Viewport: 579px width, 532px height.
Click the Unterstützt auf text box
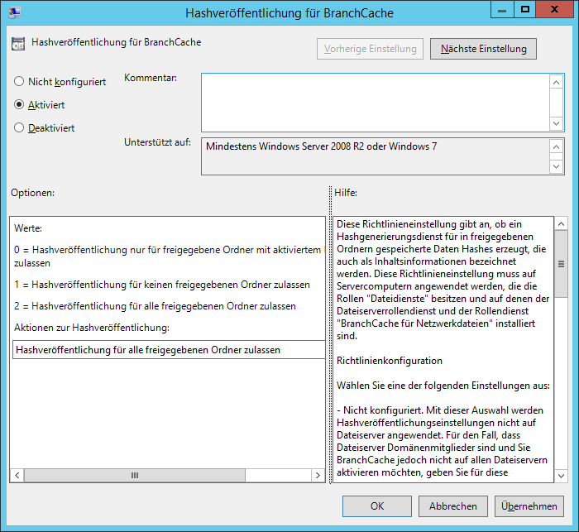[376, 156]
